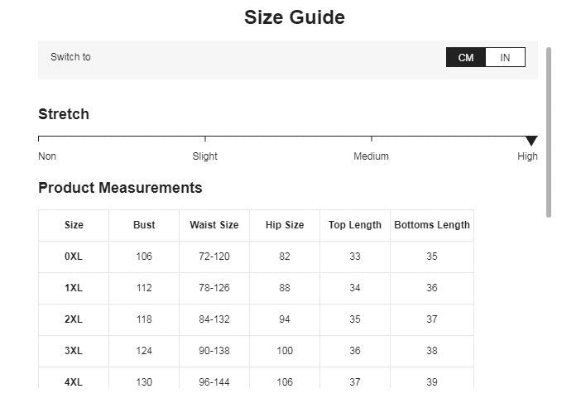Select the 1XL size row label
The image size is (581, 403).
coord(74,288)
